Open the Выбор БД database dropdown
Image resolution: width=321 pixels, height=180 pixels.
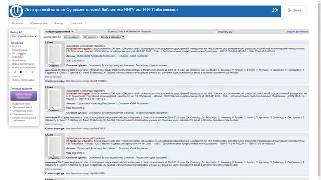tap(24, 36)
